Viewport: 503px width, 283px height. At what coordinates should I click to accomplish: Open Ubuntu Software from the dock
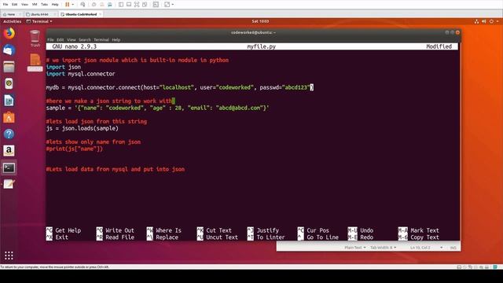point(9,117)
